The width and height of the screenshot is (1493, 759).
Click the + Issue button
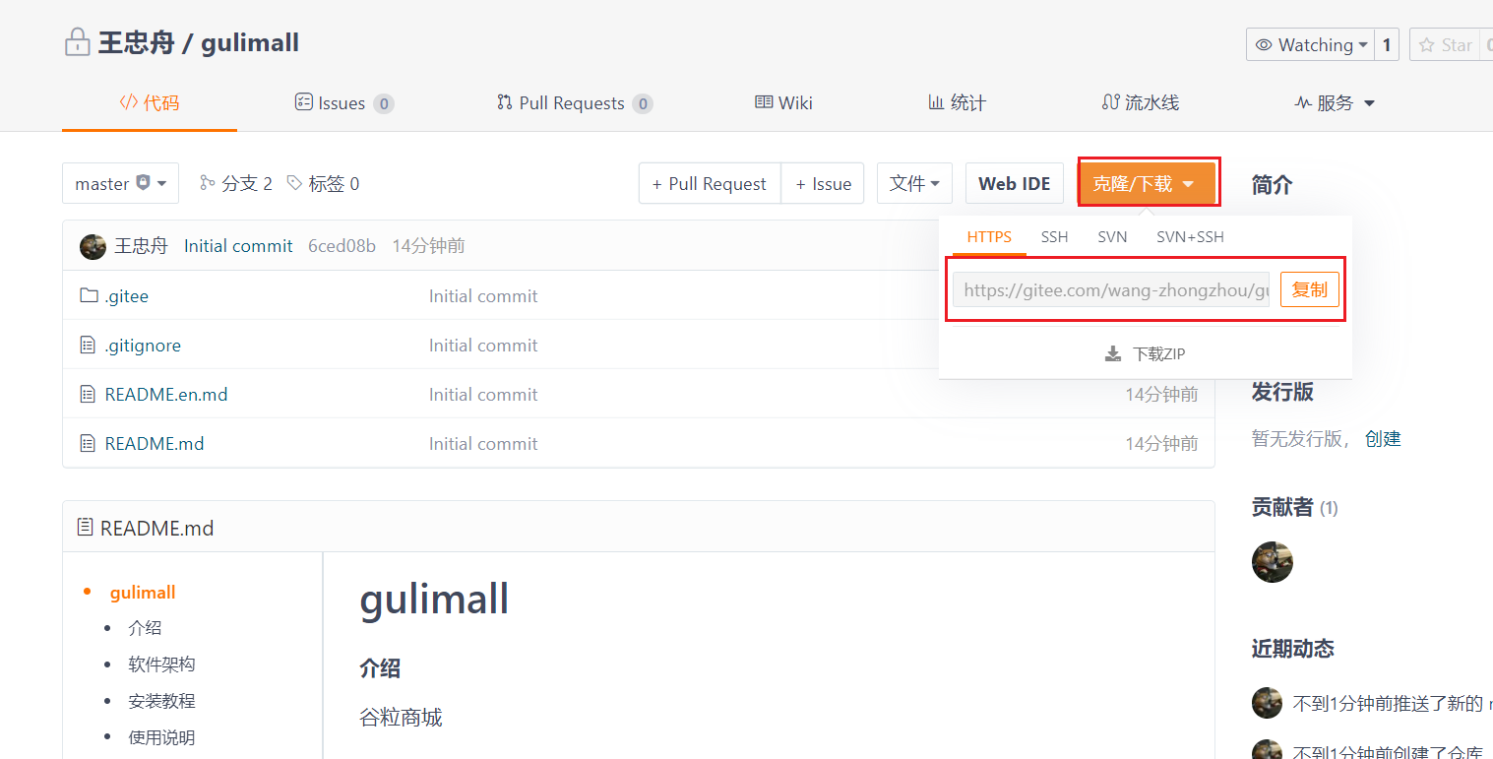click(823, 183)
